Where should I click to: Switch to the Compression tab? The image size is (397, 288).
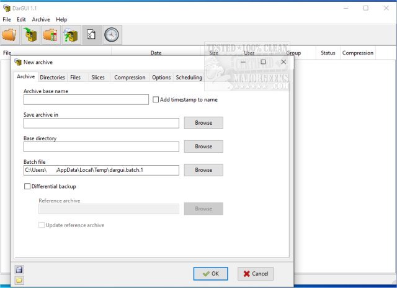pos(130,78)
